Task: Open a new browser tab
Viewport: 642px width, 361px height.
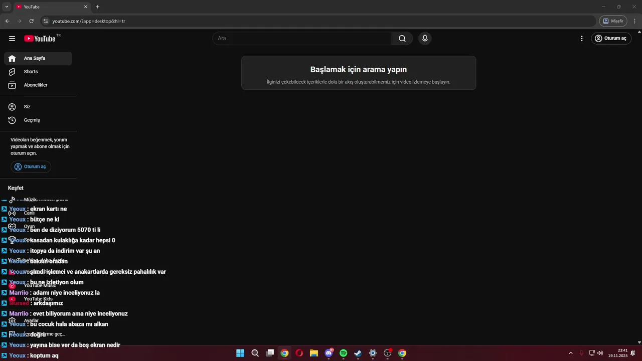Action: (98, 7)
